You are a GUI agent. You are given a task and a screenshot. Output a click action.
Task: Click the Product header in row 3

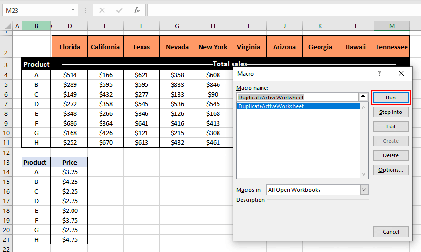pyautogui.click(x=37, y=64)
